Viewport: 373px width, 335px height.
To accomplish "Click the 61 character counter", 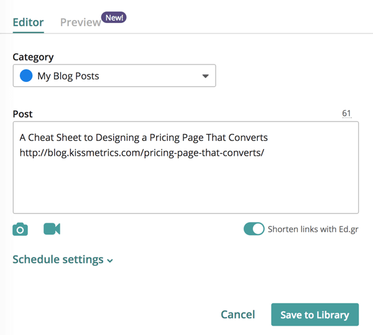I will tap(346, 114).
